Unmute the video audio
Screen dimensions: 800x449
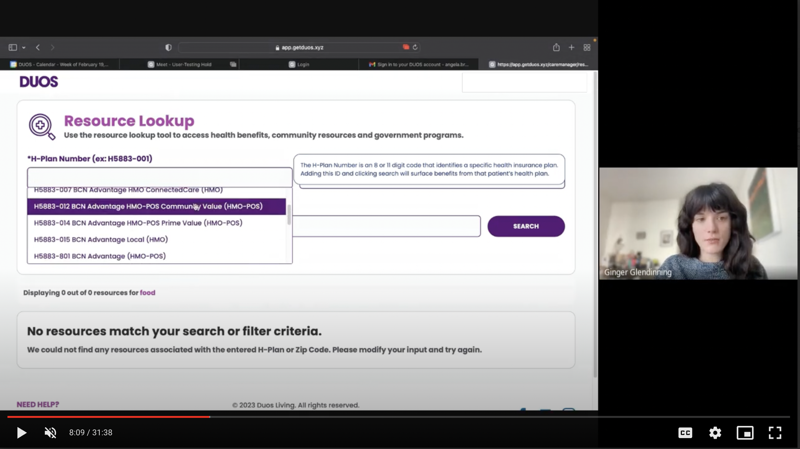pos(50,433)
